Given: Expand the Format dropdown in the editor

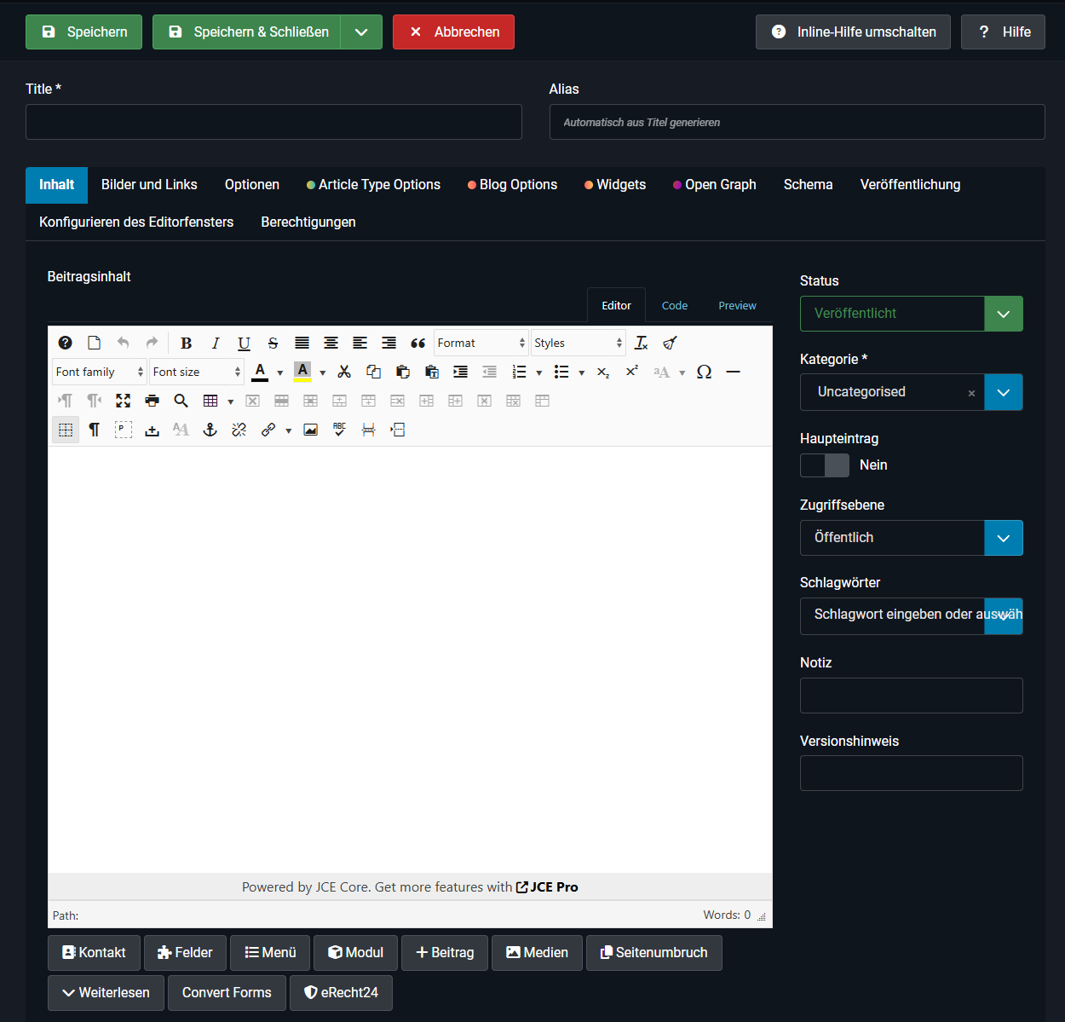Looking at the screenshot, I should coord(481,343).
